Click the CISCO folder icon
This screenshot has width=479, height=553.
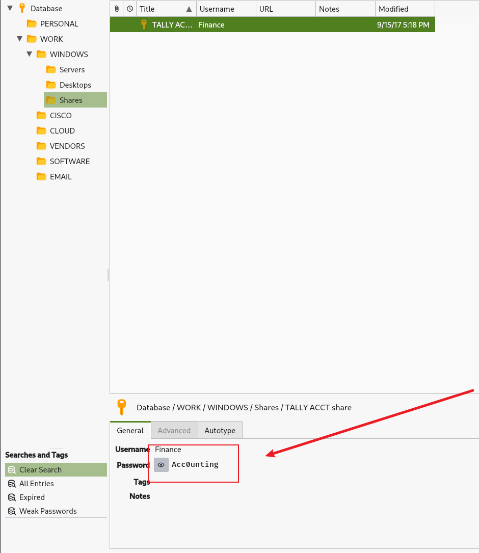click(x=41, y=115)
